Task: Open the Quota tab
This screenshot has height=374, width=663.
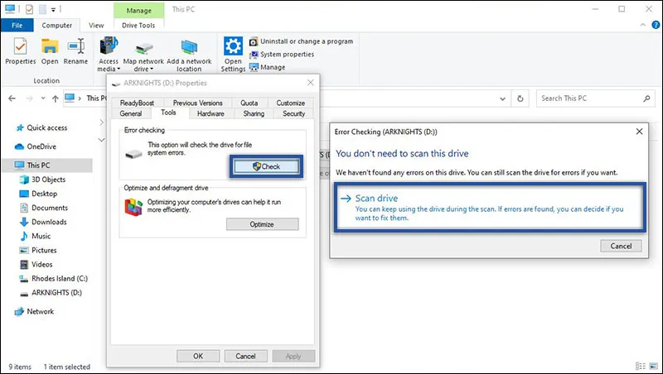Action: pos(249,103)
